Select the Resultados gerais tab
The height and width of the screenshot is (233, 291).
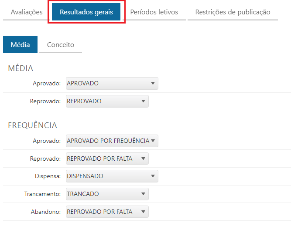pyautogui.click(x=86, y=12)
